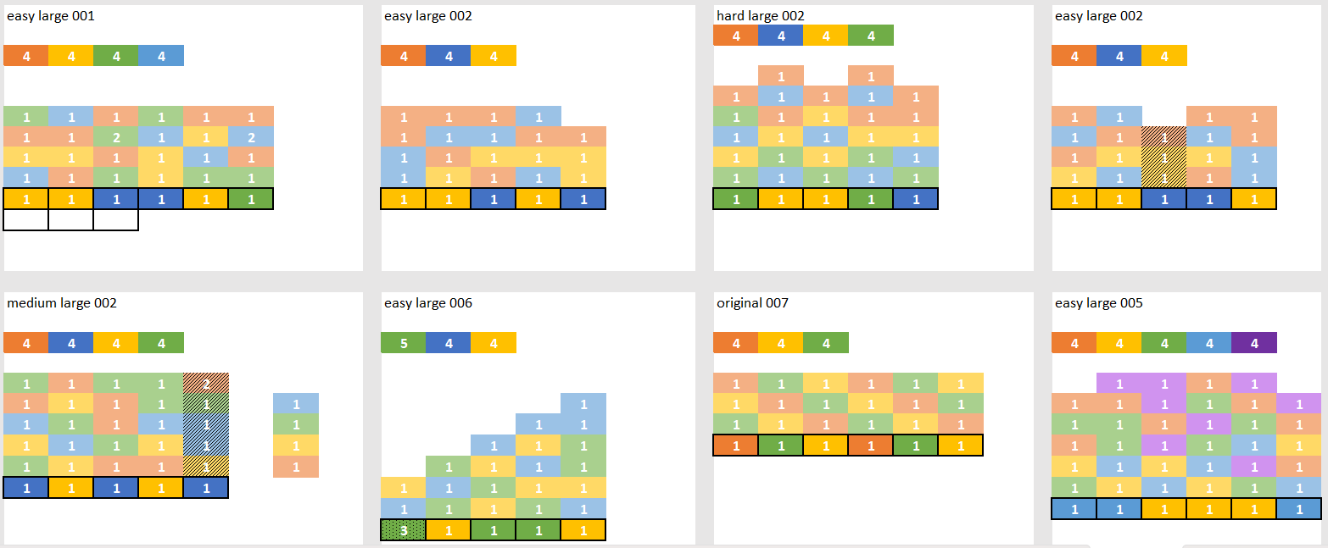Click the topmost blue cell in easy large 006
The width and height of the screenshot is (1328, 548).
click(x=583, y=403)
